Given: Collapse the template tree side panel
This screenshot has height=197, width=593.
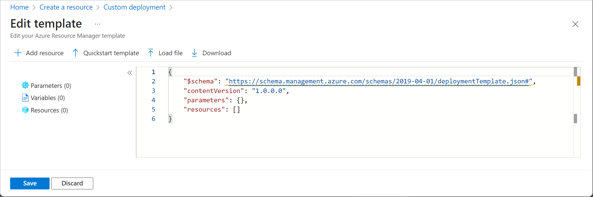Looking at the screenshot, I should click(x=130, y=73).
